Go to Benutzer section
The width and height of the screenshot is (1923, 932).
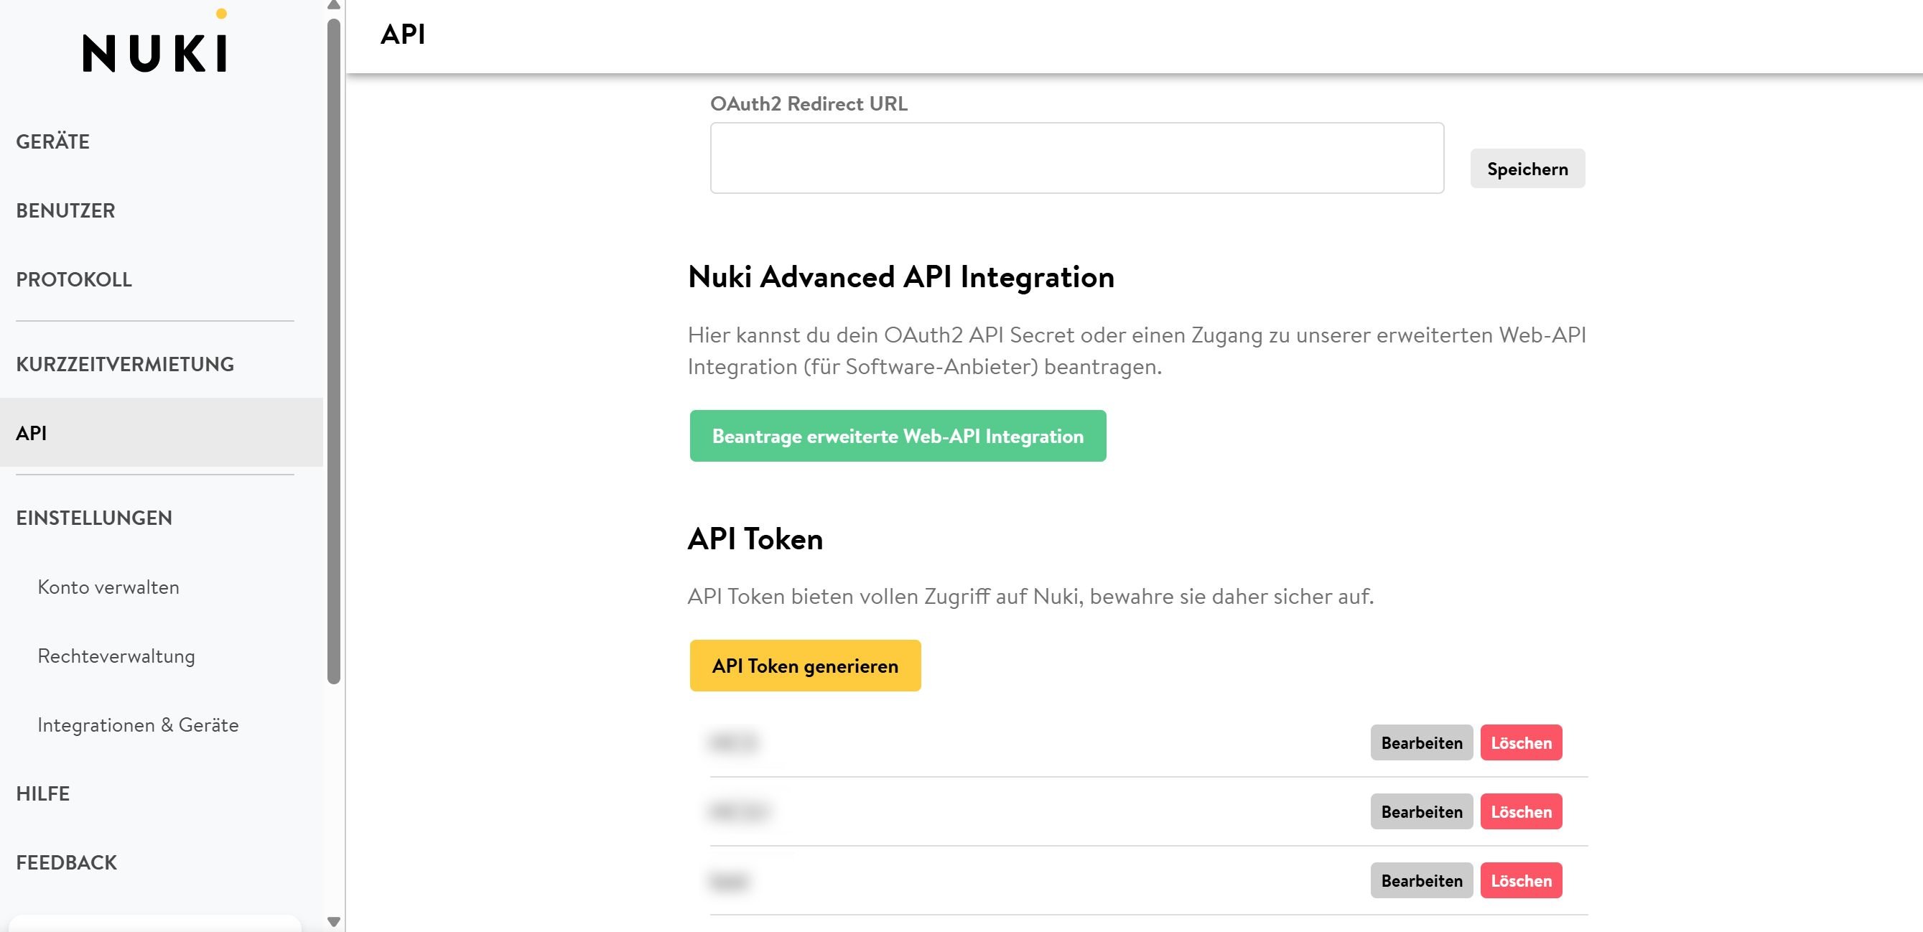(65, 210)
